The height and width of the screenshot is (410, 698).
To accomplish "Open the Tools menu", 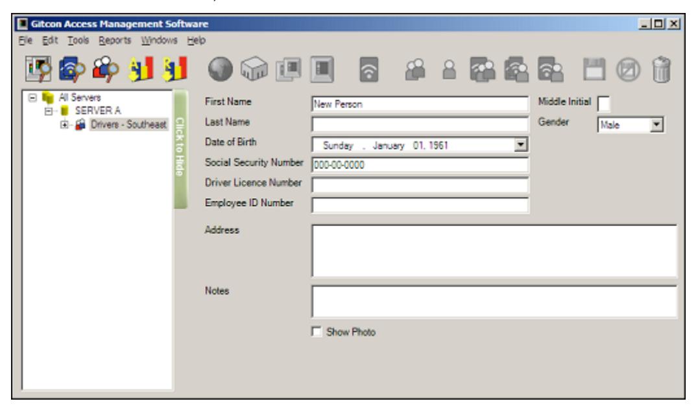I will click(x=78, y=40).
